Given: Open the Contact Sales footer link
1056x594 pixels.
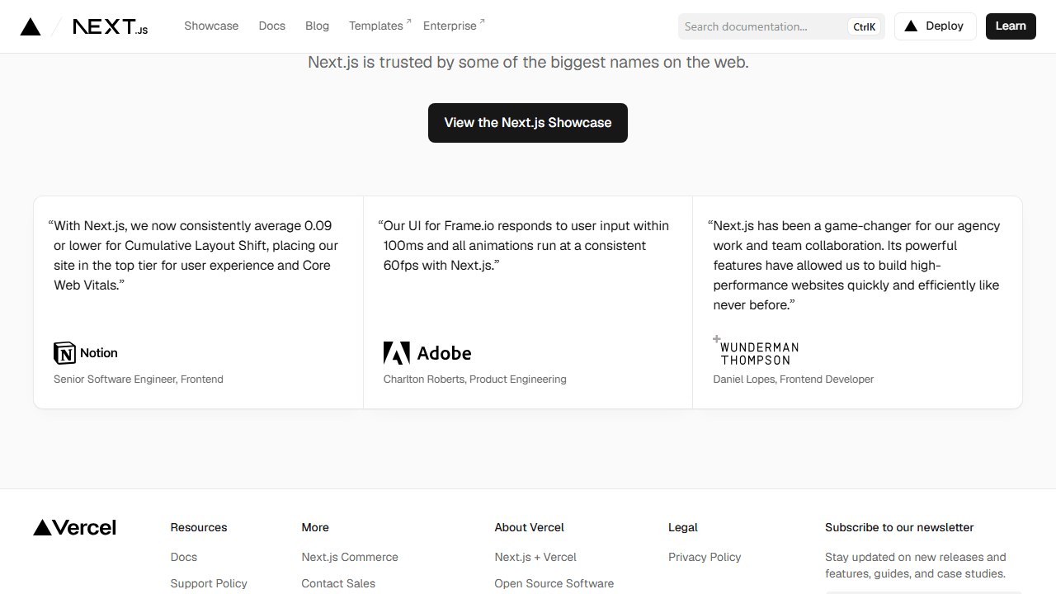Looking at the screenshot, I should [x=338, y=583].
